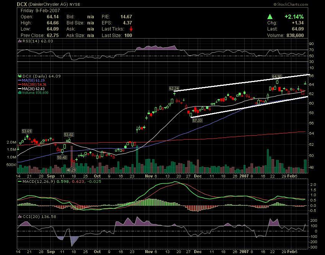Click the Sep label on price chart axis

(x=51, y=176)
